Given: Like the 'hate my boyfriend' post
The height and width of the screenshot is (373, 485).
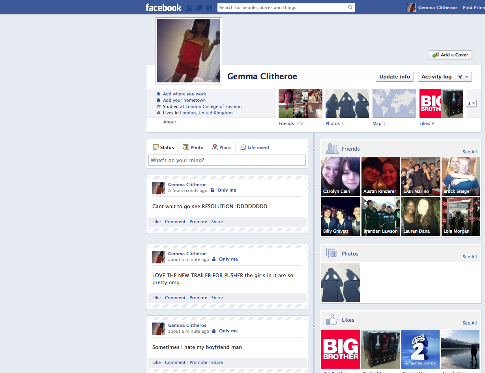Looking at the screenshot, I should click(x=157, y=362).
